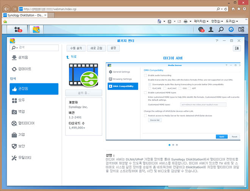
Task: Go forward in the browser
Action: tap(14, 9)
